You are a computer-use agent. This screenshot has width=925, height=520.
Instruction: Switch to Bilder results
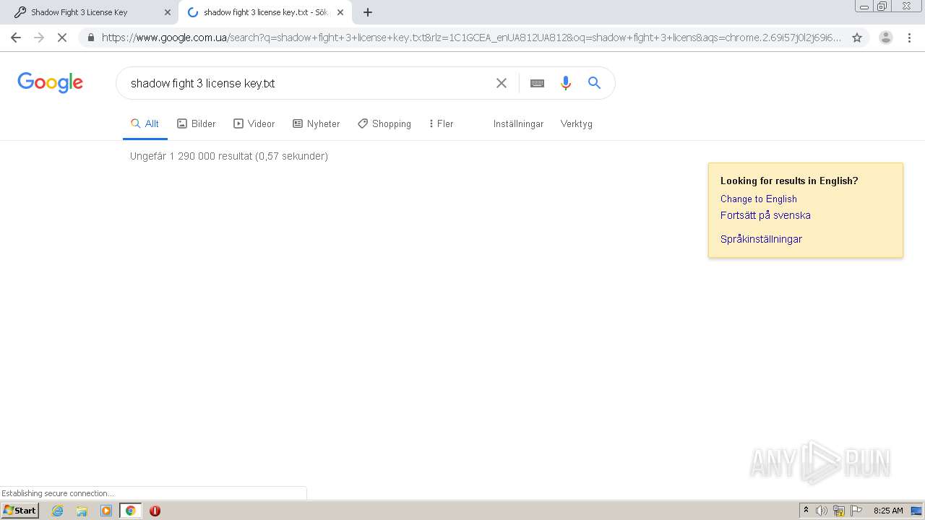(197, 123)
